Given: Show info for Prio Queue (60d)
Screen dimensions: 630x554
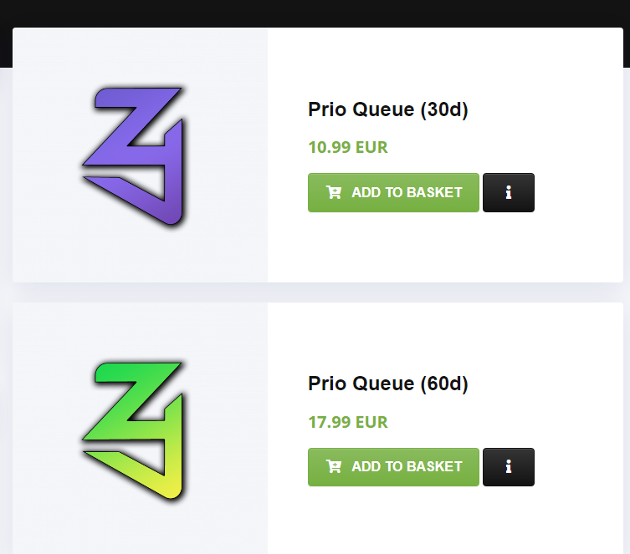Looking at the screenshot, I should click(x=509, y=467).
